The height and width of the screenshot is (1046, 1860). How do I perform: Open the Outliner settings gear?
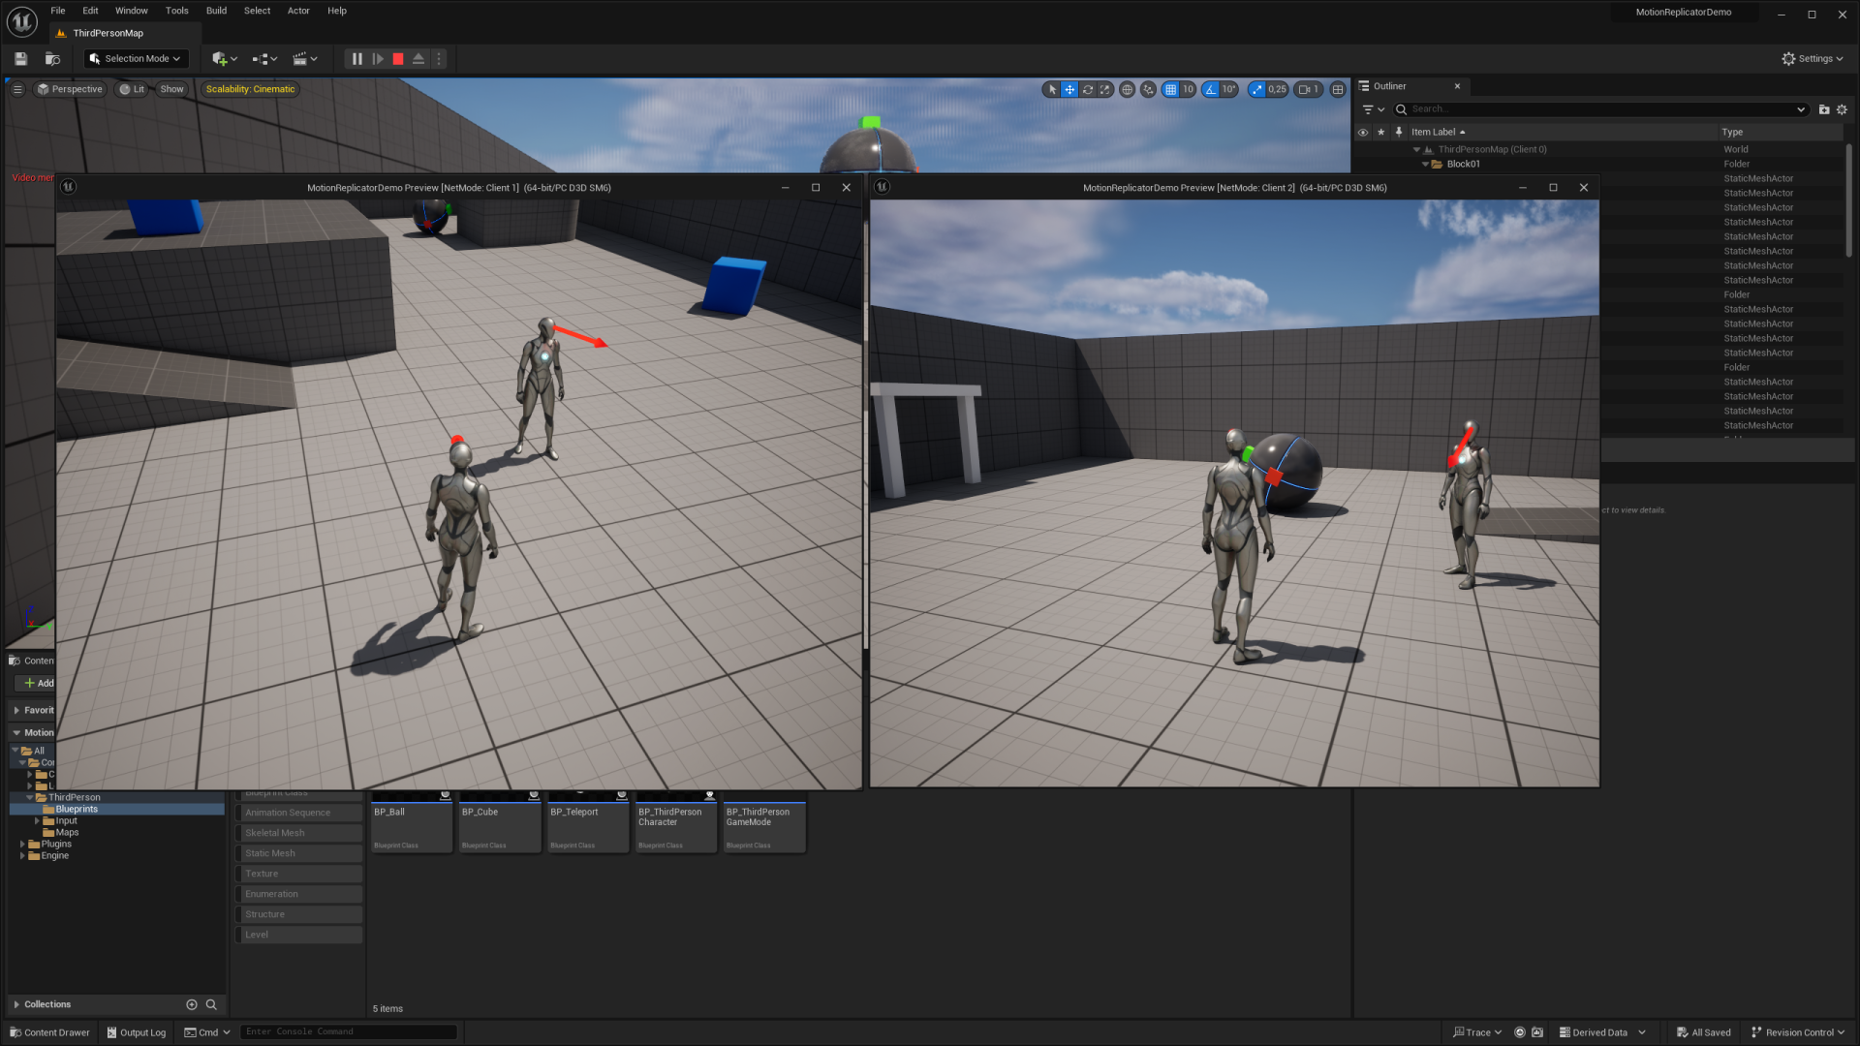[x=1842, y=109]
